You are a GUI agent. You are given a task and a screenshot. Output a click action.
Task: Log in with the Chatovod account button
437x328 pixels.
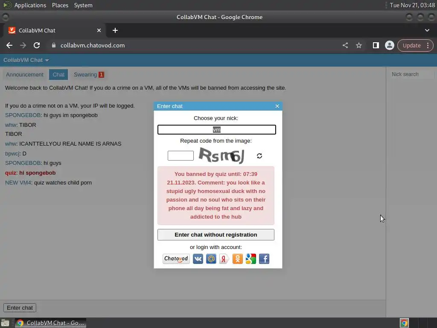(x=176, y=259)
